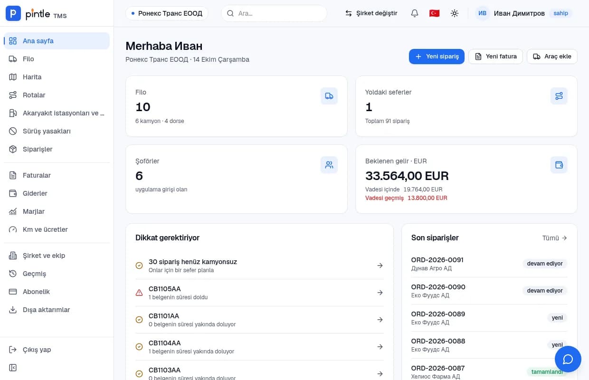Click the Pintle TMS logo icon
Viewport: 589px width, 380px height.
coord(13,13)
